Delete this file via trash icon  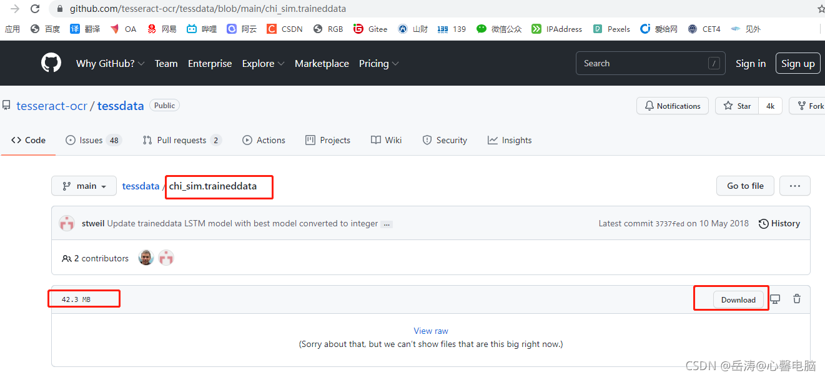coord(797,299)
